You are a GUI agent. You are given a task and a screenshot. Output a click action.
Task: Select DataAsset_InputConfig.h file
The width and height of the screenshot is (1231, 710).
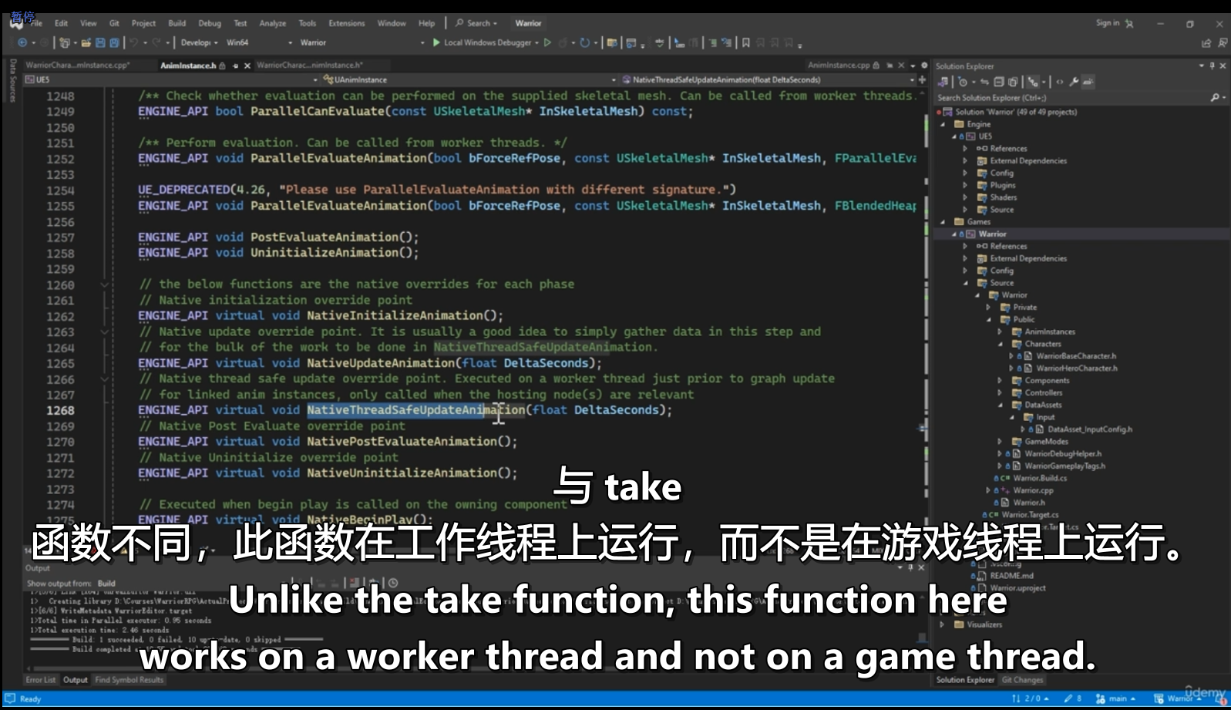(1089, 429)
